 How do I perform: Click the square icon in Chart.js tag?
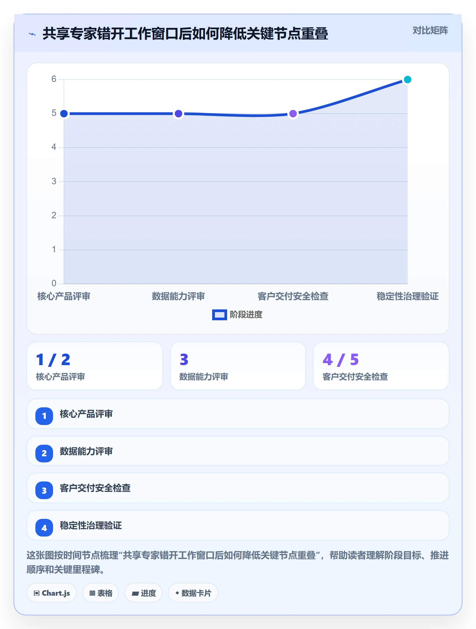pos(37,593)
